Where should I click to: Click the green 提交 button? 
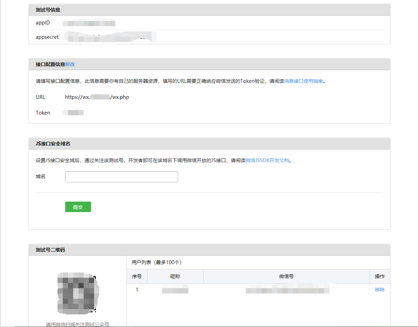(x=78, y=207)
